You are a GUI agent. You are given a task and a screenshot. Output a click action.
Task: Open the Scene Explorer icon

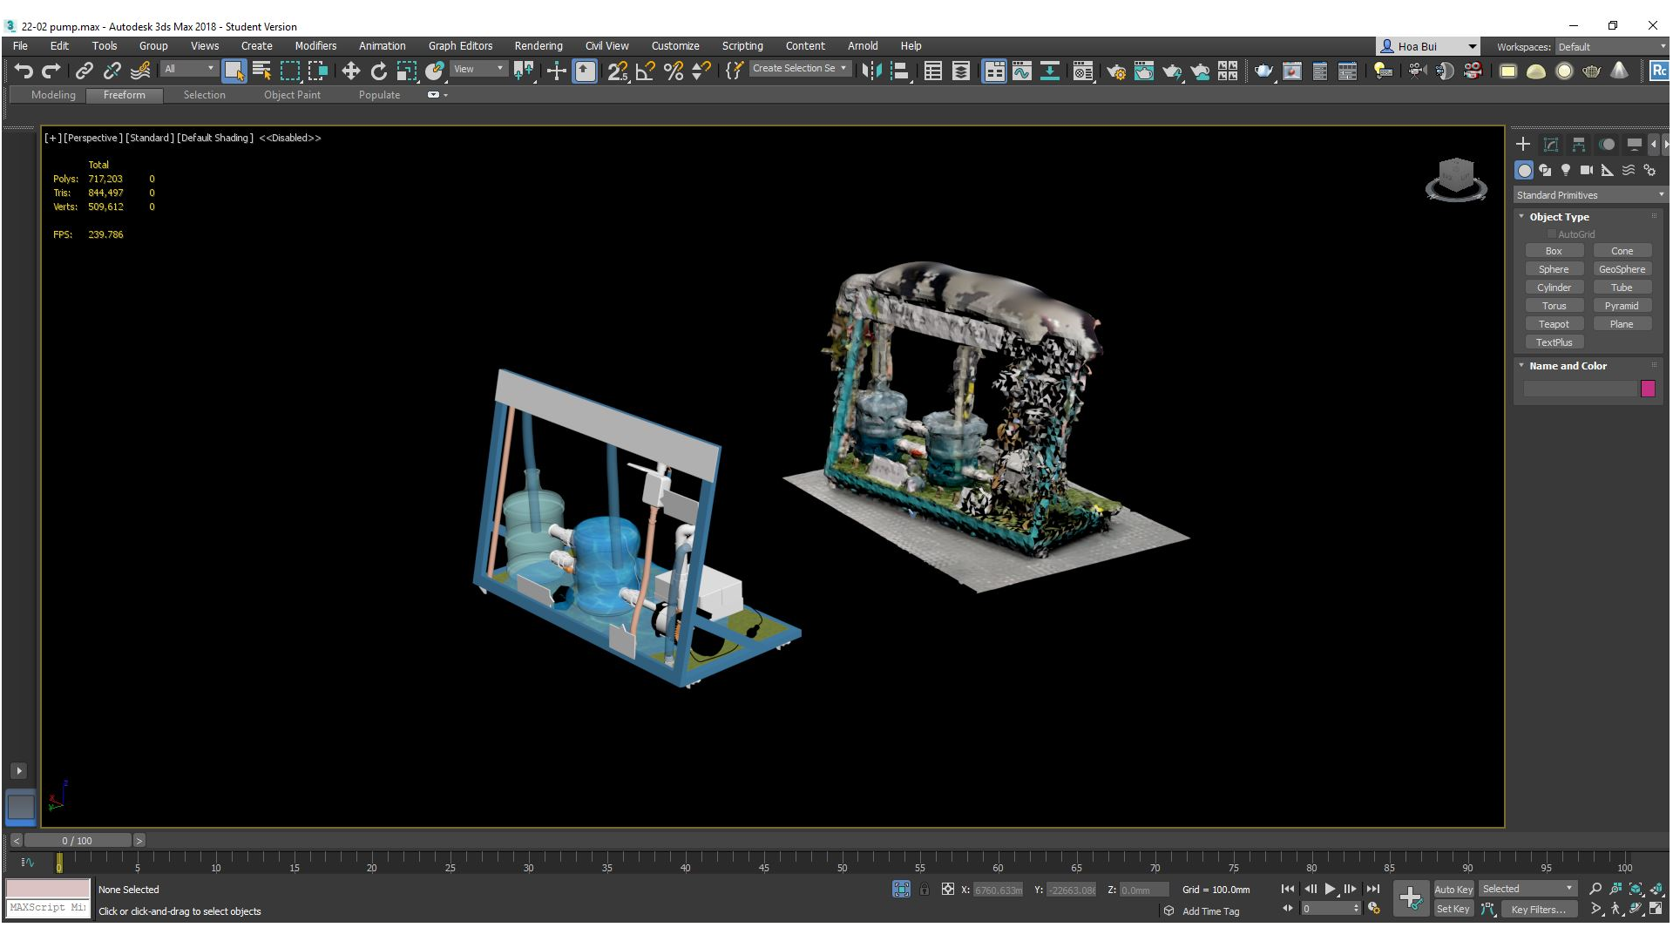(933, 71)
